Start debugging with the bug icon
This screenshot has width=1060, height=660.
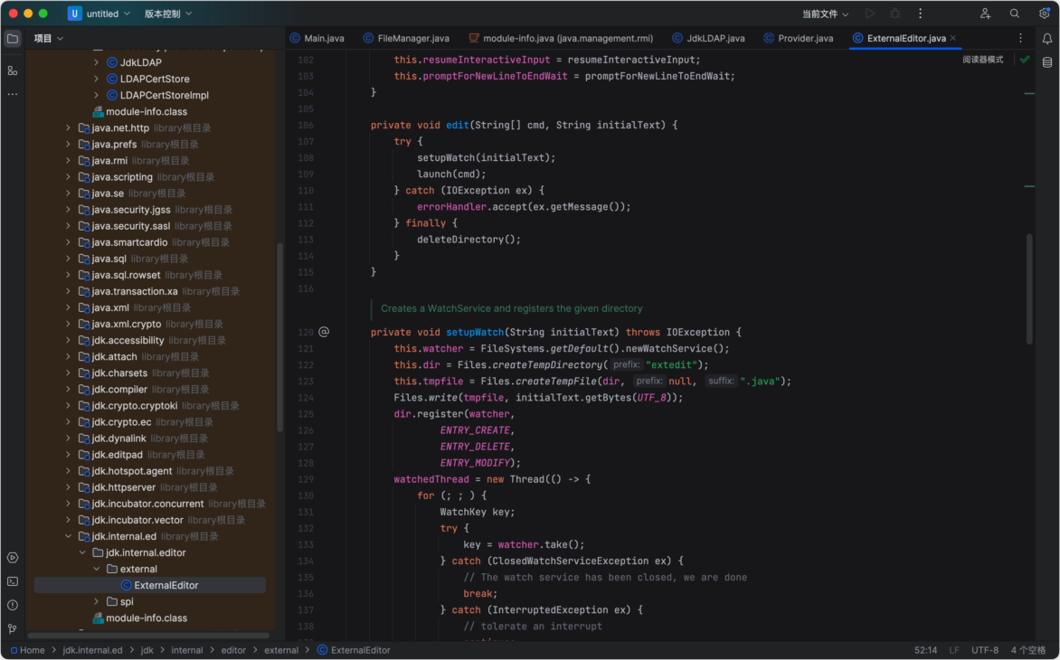[x=895, y=14]
